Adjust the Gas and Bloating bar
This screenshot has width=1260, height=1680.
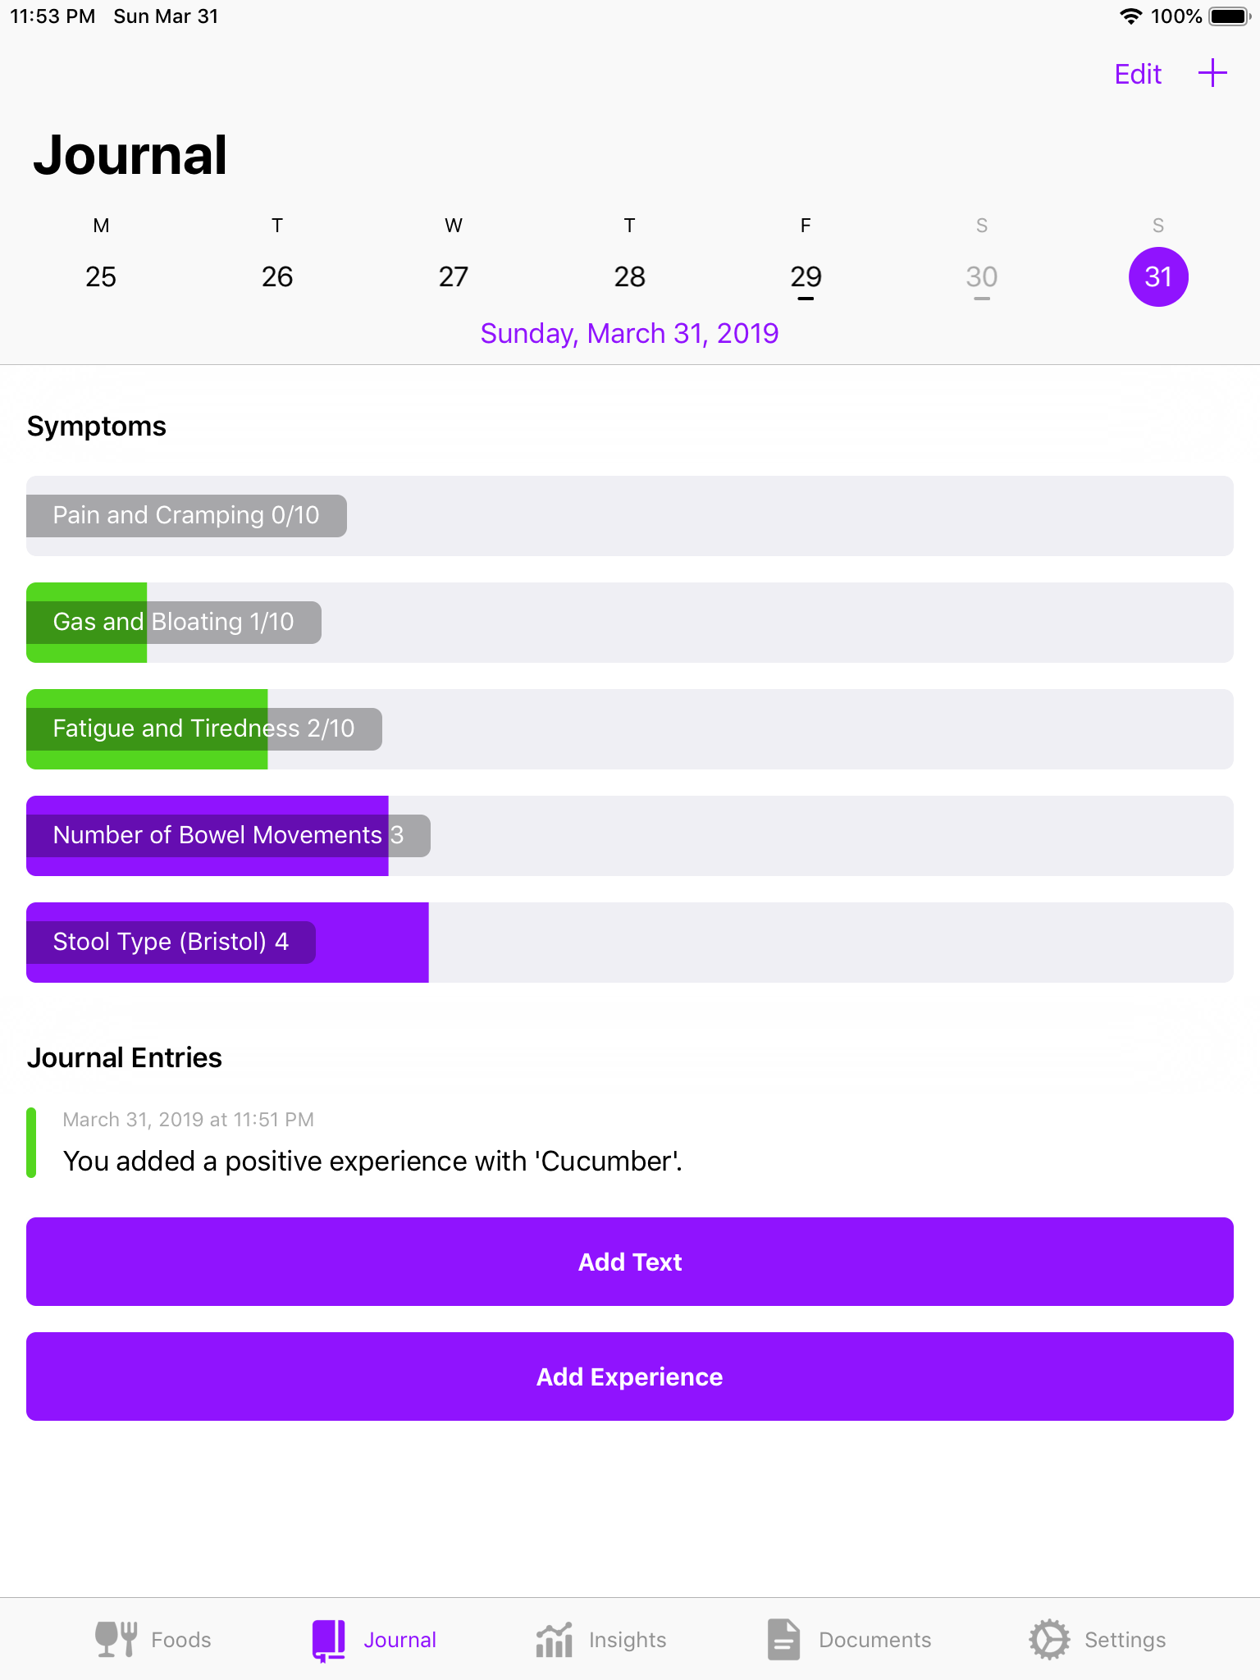tap(630, 623)
